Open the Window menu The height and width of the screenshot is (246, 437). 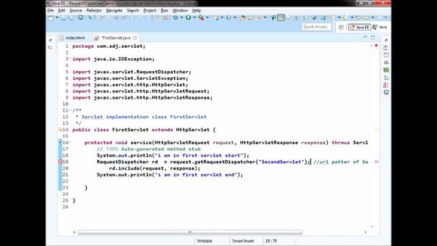180,10
